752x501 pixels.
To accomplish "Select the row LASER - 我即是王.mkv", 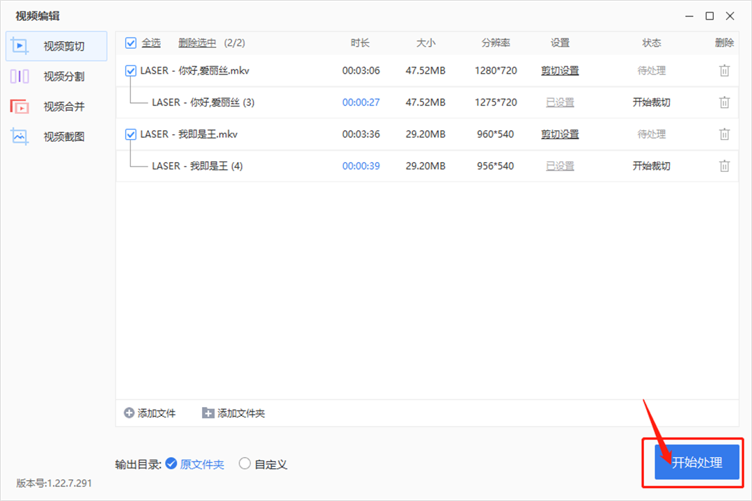I will [427, 135].
